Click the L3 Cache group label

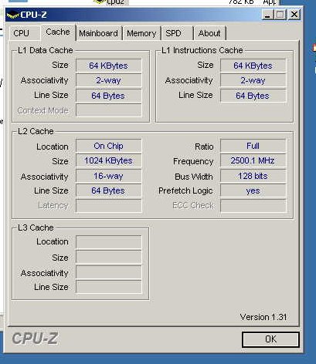36,228
